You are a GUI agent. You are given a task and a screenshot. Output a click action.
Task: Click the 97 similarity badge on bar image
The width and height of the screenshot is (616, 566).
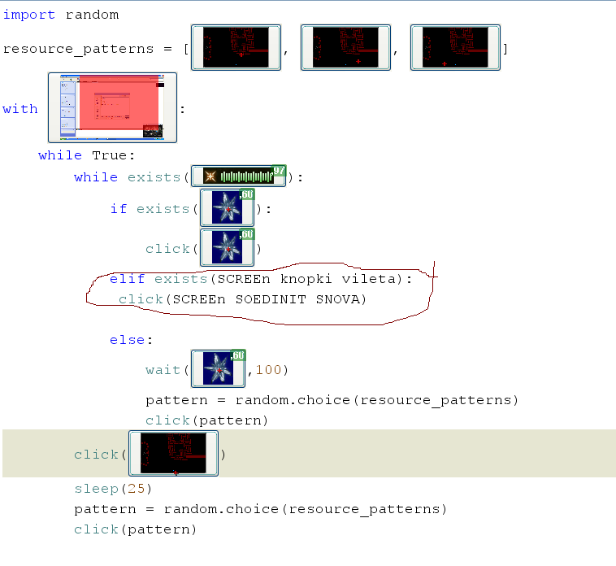pyautogui.click(x=278, y=171)
